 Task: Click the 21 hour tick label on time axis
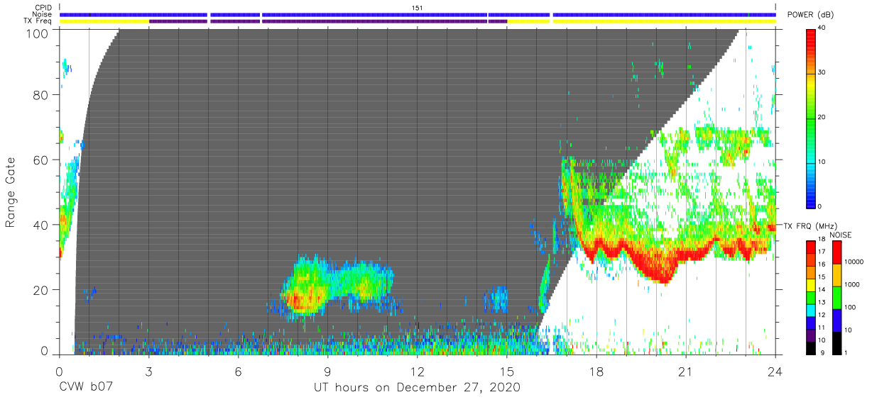(x=686, y=372)
